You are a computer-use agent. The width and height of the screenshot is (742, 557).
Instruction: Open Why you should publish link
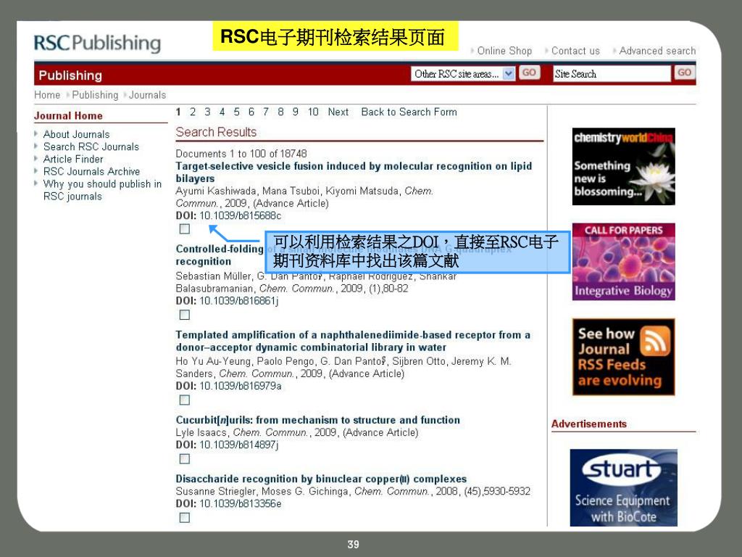click(102, 190)
